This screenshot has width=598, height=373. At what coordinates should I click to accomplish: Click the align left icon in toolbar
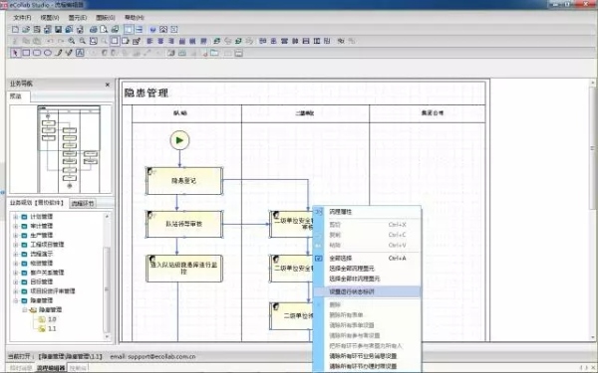point(149,41)
